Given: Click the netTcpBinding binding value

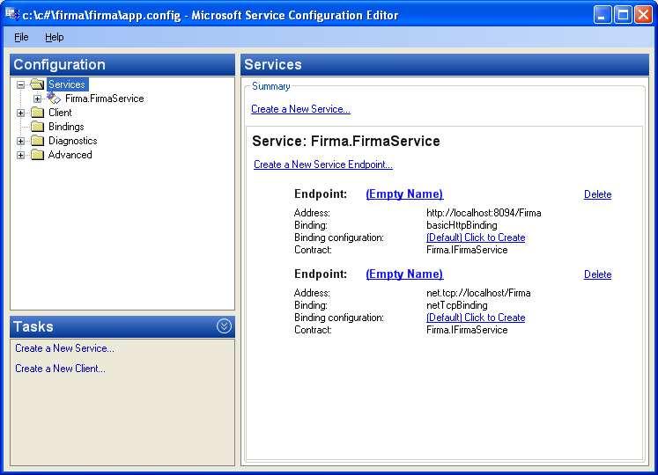Looking at the screenshot, I should click(x=456, y=305).
